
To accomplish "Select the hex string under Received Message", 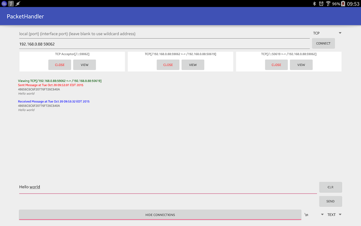I will pos(39,106).
